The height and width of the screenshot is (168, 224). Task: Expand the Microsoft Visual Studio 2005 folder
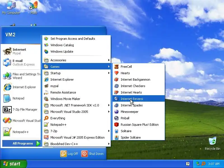point(76,112)
